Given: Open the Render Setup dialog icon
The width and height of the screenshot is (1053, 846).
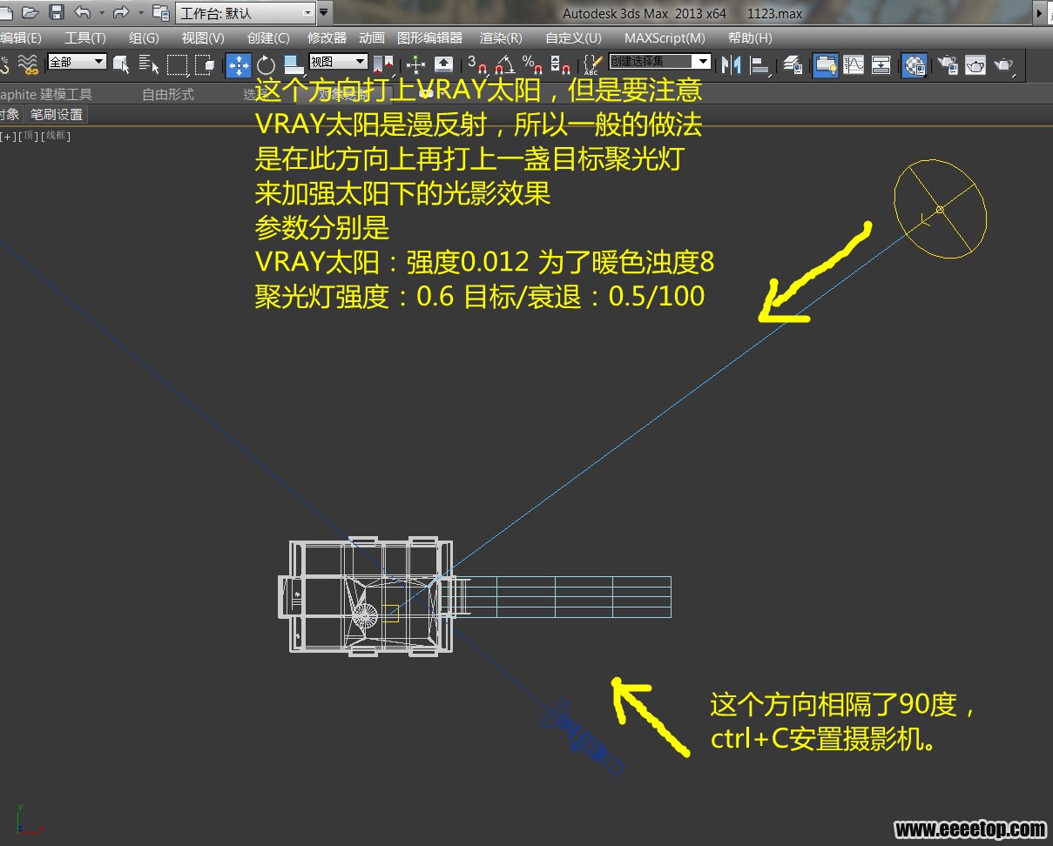Looking at the screenshot, I should pyautogui.click(x=948, y=64).
